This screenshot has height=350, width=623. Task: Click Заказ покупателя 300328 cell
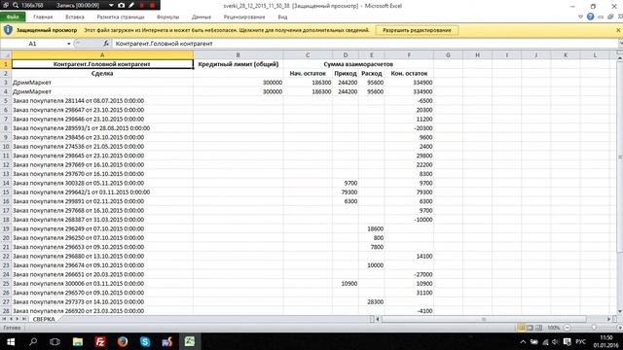102,184
